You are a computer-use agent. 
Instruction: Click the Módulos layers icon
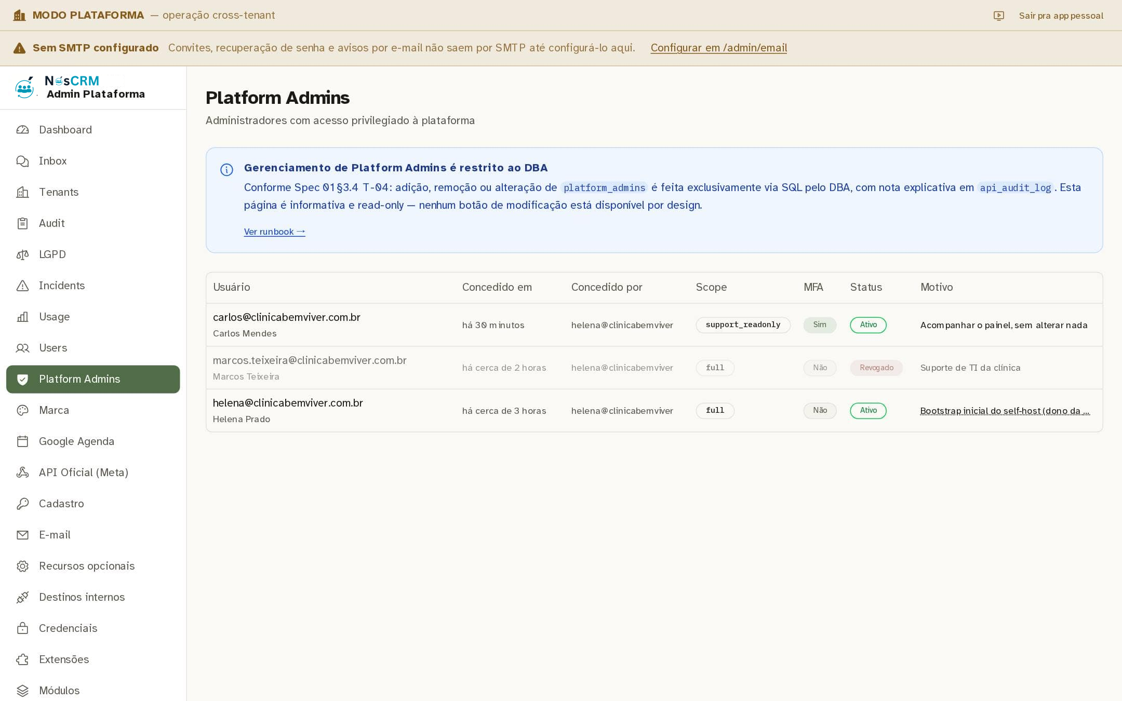pyautogui.click(x=22, y=691)
